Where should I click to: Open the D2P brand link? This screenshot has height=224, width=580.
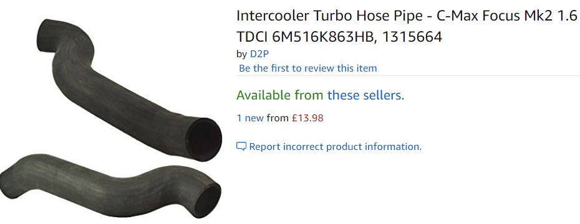[259, 54]
